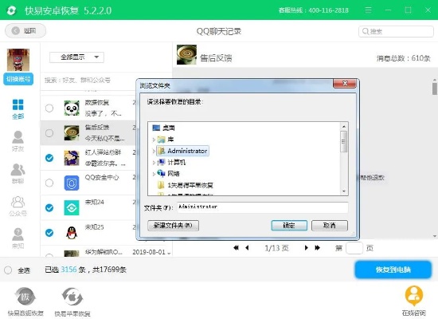The image size is (438, 319).
Task: Focus the 文件夹 name input field
Action: click(263, 207)
